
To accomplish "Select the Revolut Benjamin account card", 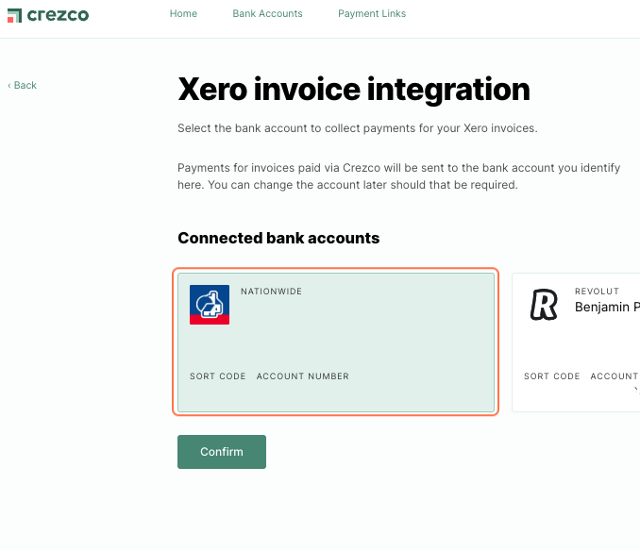I will point(576,342).
